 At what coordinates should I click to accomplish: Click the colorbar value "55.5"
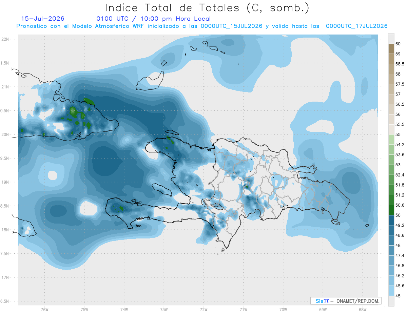pyautogui.click(x=400, y=124)
